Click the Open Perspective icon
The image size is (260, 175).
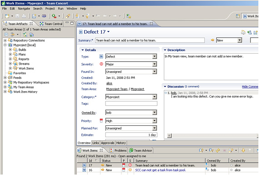point(238,16)
